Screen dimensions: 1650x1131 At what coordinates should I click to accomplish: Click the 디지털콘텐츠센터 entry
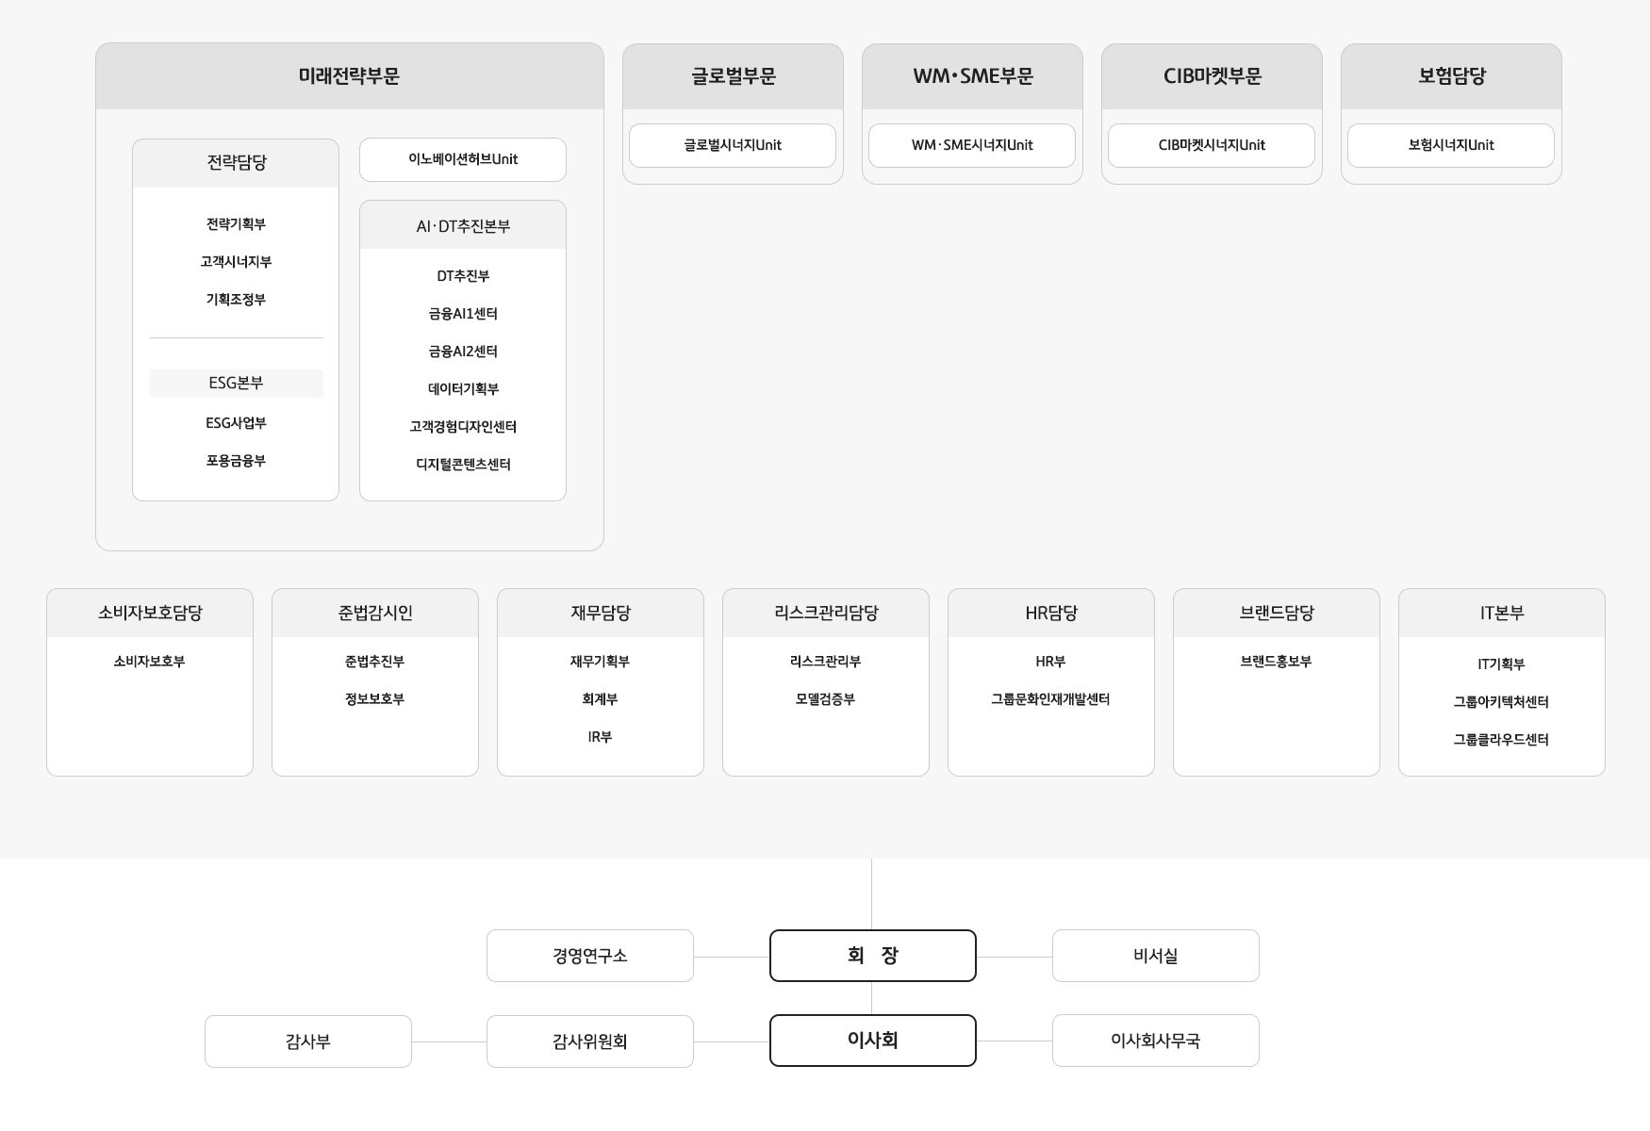(462, 465)
